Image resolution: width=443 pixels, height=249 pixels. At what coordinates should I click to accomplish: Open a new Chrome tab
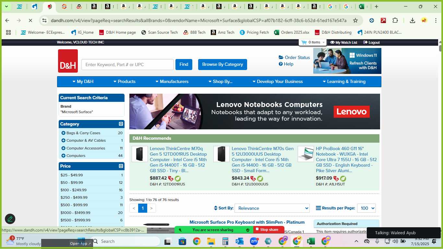(x=377, y=6)
